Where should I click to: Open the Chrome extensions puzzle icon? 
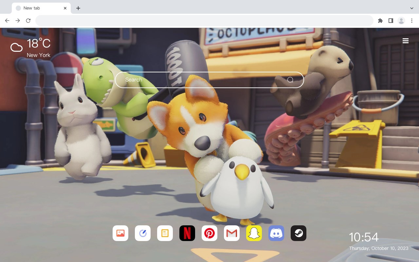[380, 21]
